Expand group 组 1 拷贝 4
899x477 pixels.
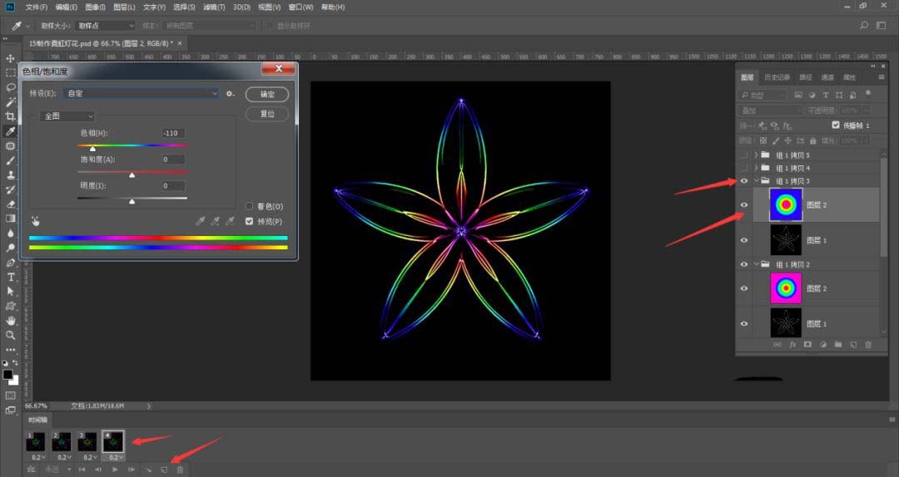[x=756, y=168]
